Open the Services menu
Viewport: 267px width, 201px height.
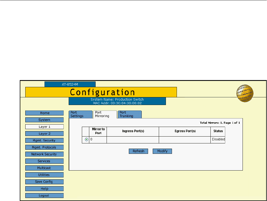[44, 161]
